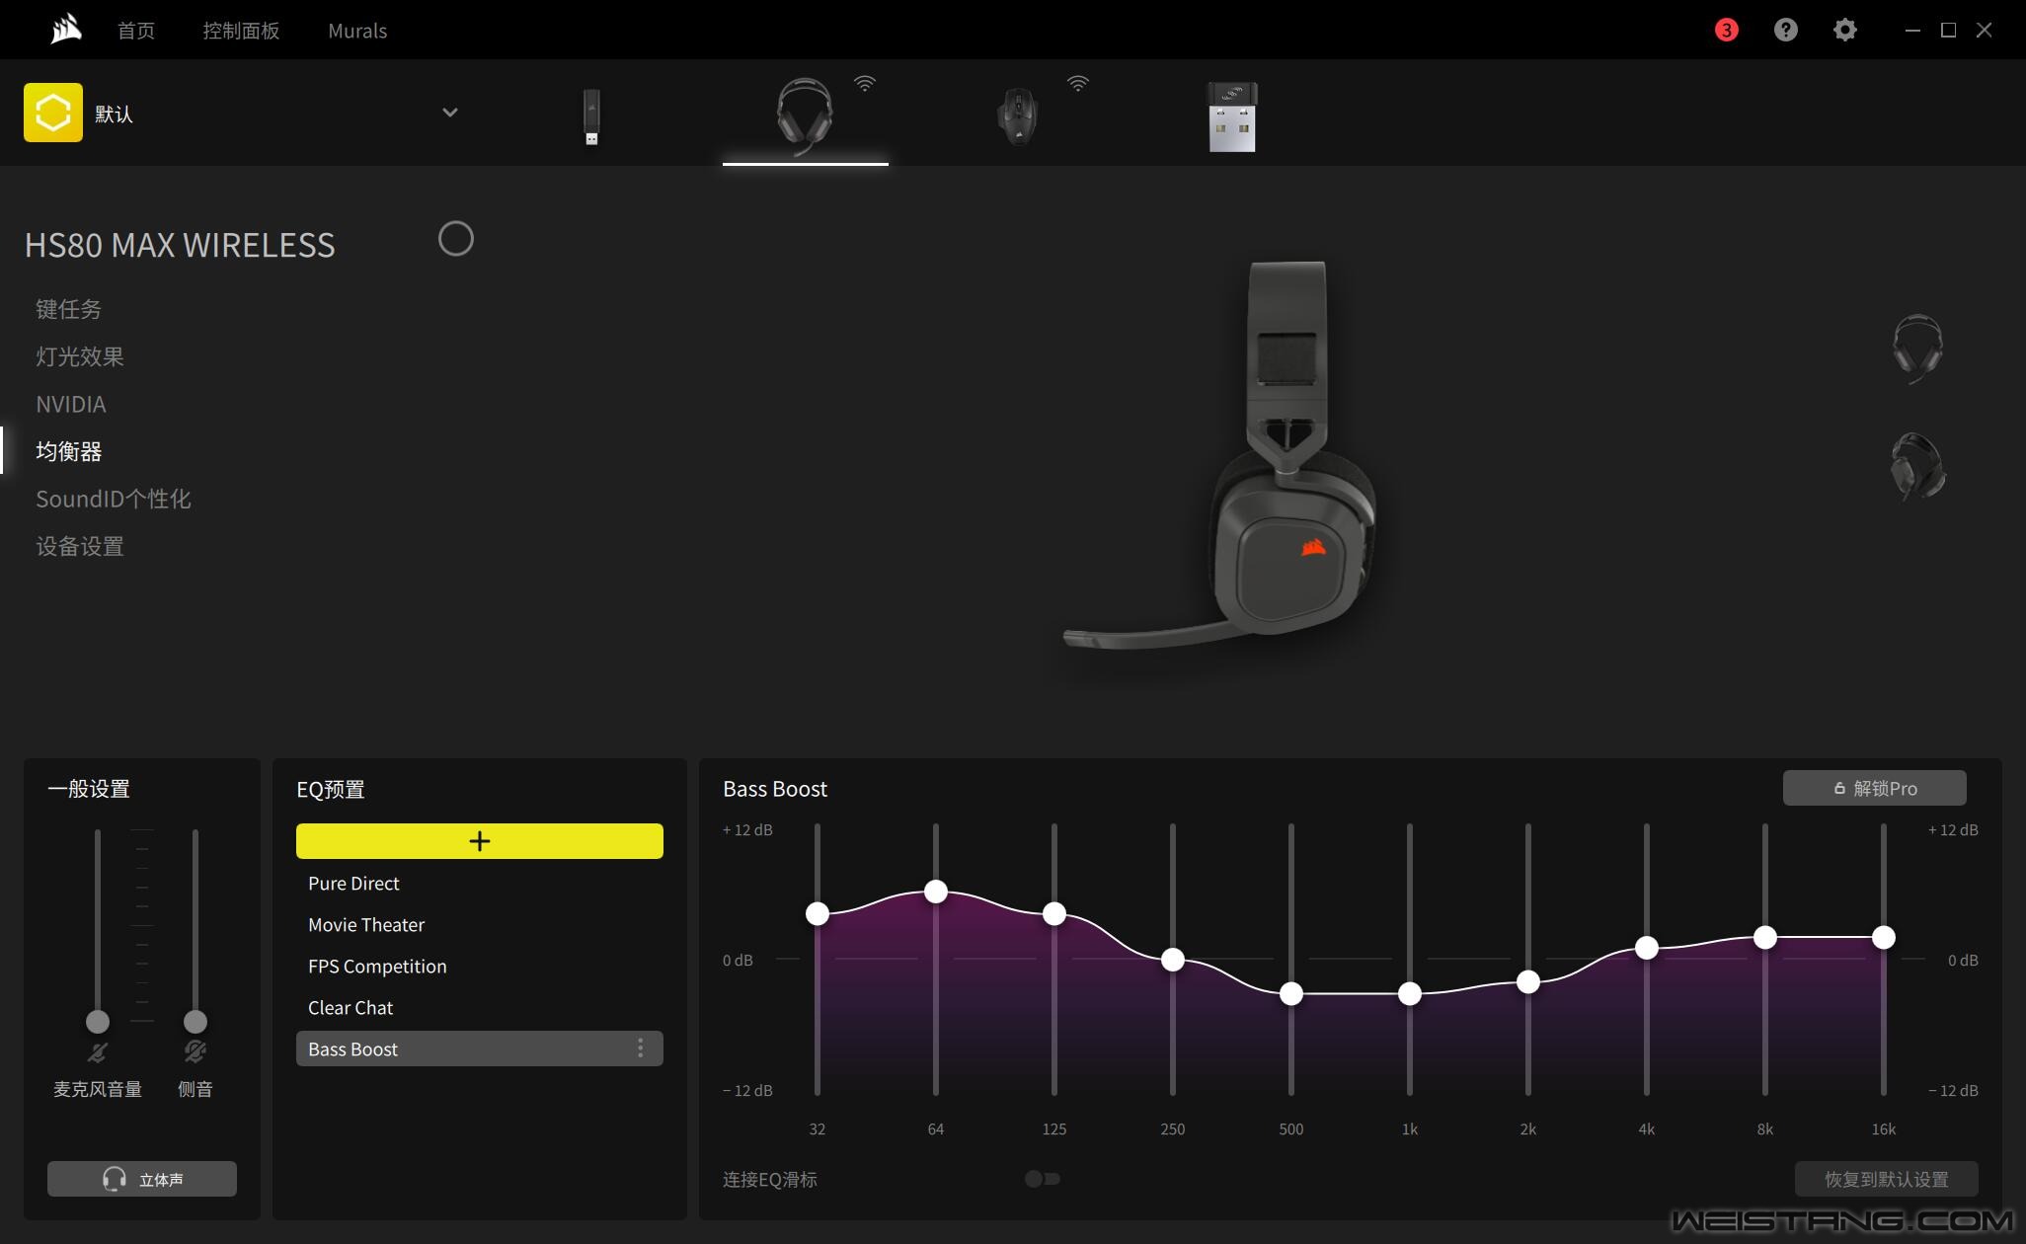
Task: Open the Murals tab
Action: click(x=357, y=31)
